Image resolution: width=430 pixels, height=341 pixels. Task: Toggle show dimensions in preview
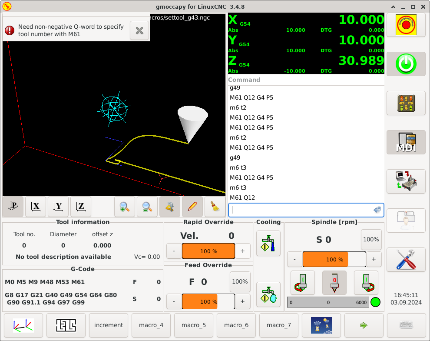[x=170, y=207]
